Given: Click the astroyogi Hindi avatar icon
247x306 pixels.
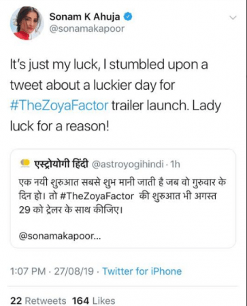Looking at the screenshot, I should (x=25, y=163).
